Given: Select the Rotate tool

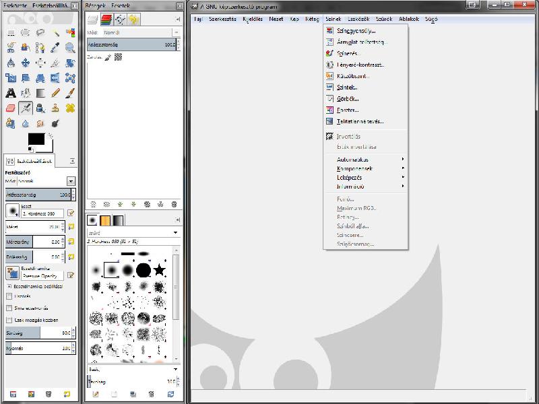Looking at the screenshot, I should pos(70,63).
